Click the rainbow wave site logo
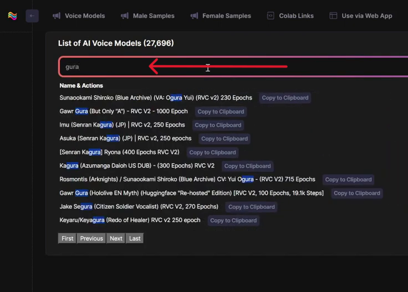Image resolution: width=408 pixels, height=292 pixels. click(x=12, y=16)
